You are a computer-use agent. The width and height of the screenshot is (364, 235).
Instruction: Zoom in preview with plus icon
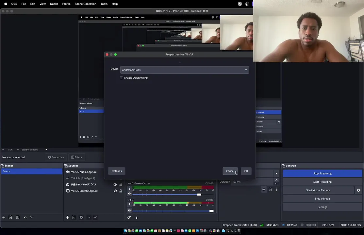point(18,149)
